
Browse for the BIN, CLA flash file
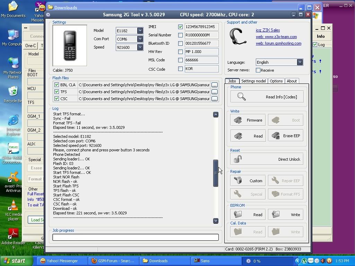[x=215, y=85]
